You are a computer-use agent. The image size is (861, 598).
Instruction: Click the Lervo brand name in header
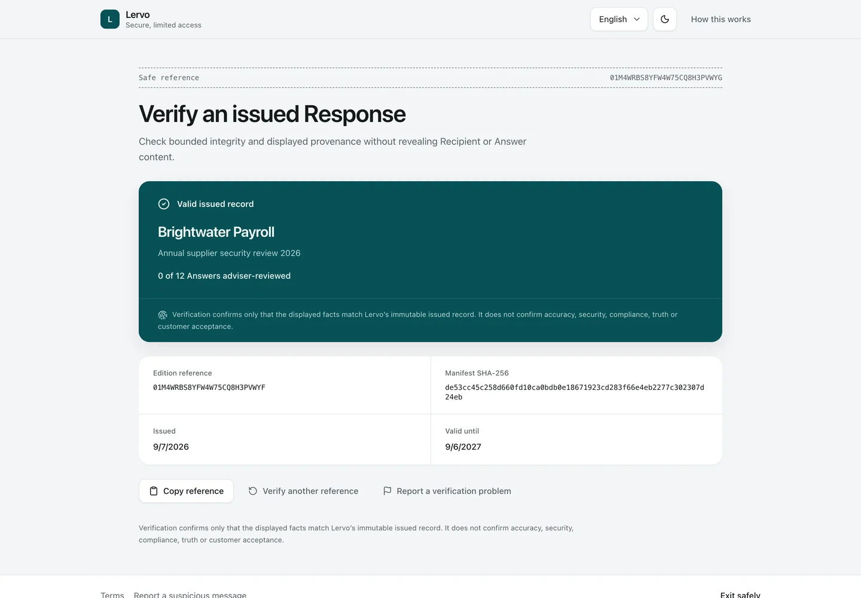138,14
